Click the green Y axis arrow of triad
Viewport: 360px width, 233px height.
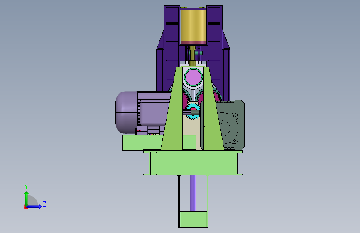pos(27,198)
